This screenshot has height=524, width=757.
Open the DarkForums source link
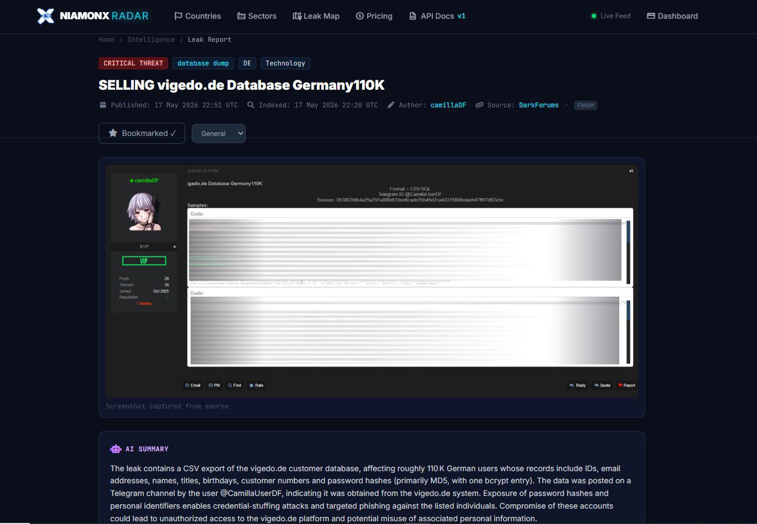tap(539, 105)
